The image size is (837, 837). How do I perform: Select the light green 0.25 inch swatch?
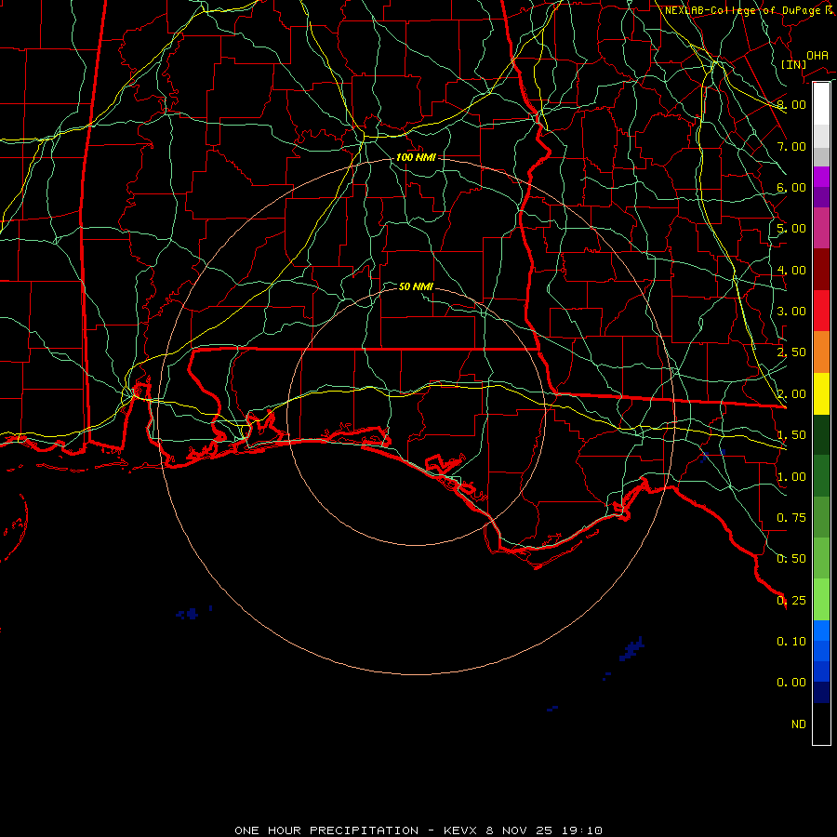tap(821, 600)
